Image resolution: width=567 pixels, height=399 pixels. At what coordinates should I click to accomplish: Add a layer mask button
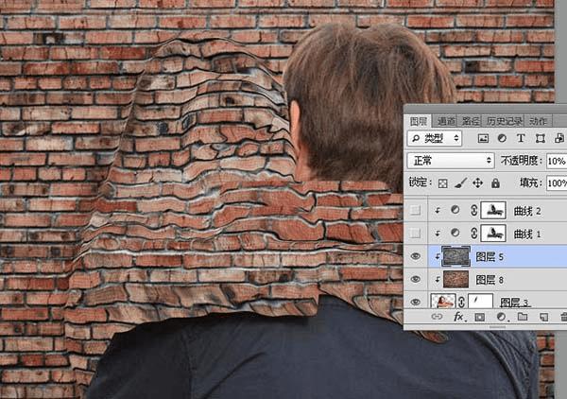pyautogui.click(x=479, y=318)
